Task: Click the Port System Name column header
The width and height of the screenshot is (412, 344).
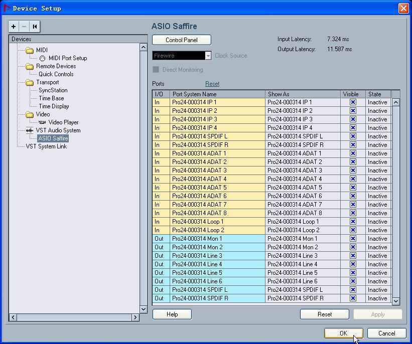Action: 218,94
